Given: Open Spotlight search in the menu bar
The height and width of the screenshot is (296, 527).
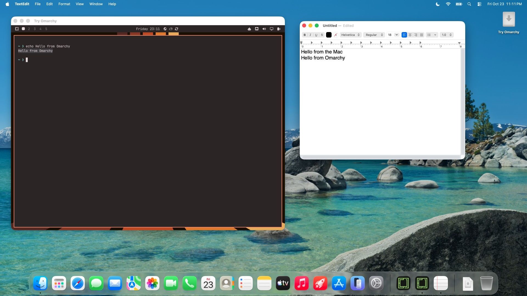Looking at the screenshot, I should tap(469, 4).
